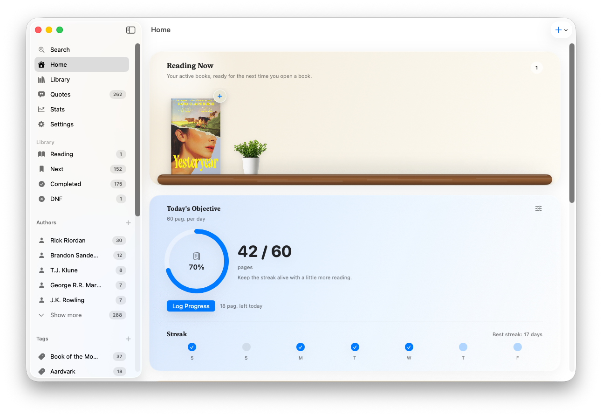Screen dimensions: 602x416
Task: Toggle the upcoming T (Thursday) streak circle
Action: 463,347
